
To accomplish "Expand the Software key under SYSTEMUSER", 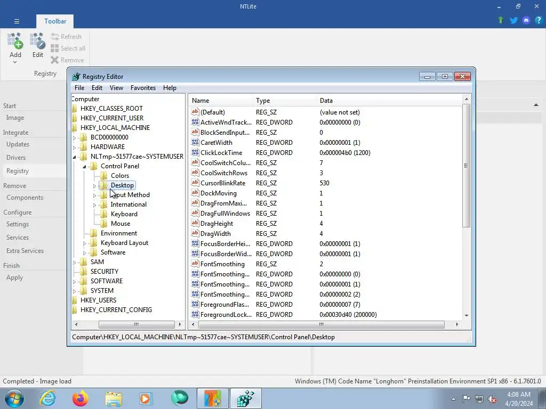I will [x=84, y=253].
